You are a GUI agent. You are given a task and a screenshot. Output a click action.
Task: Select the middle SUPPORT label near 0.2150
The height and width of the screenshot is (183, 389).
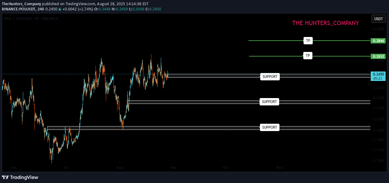click(x=269, y=102)
